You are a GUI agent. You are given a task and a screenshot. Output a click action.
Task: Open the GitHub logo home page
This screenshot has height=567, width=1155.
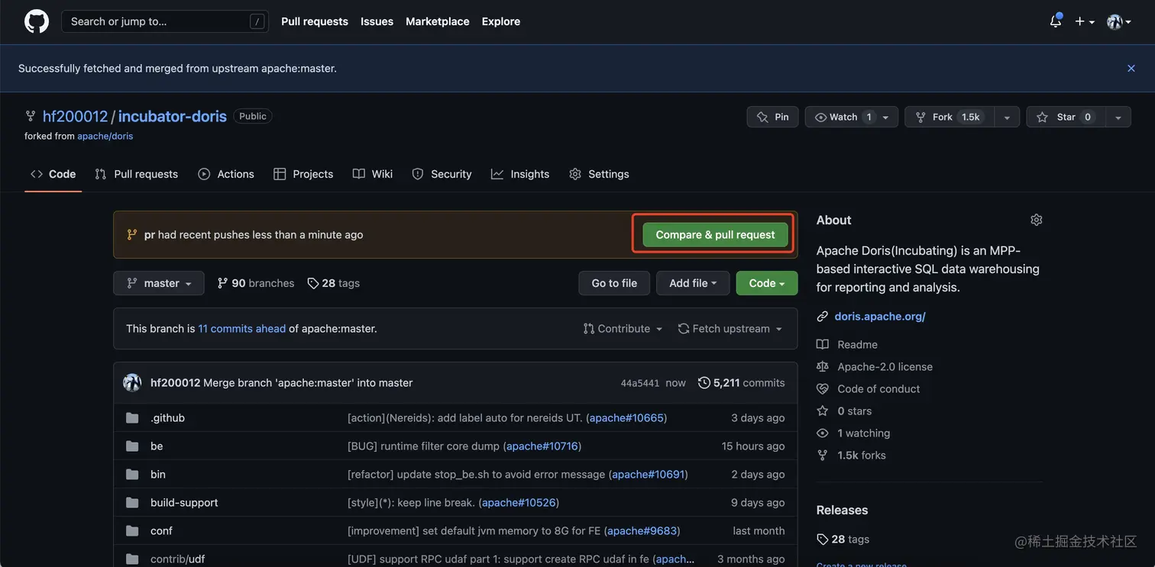pyautogui.click(x=37, y=21)
